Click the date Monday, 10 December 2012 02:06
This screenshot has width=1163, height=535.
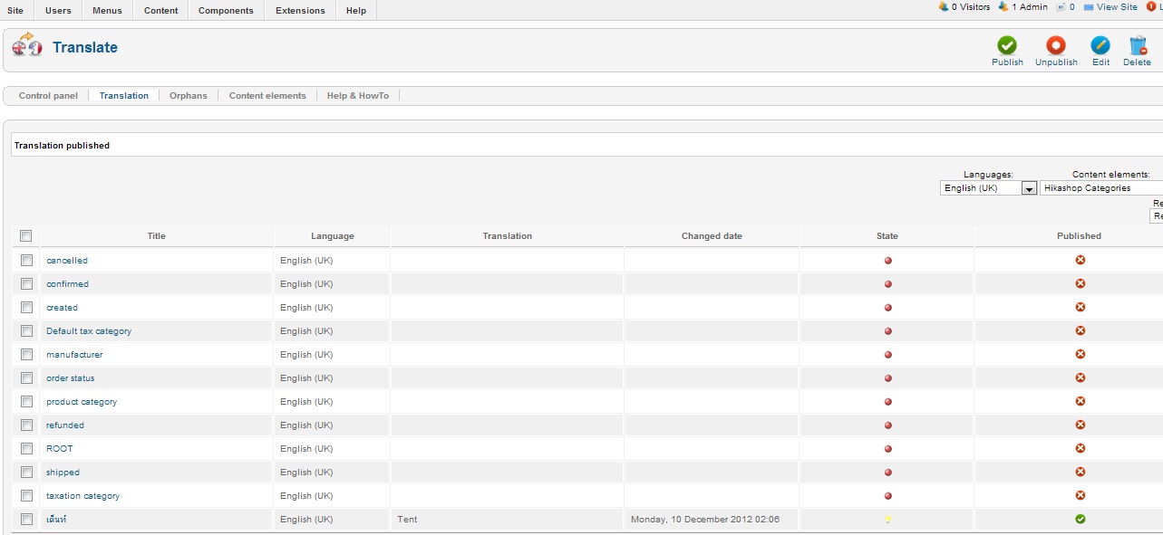click(x=705, y=520)
